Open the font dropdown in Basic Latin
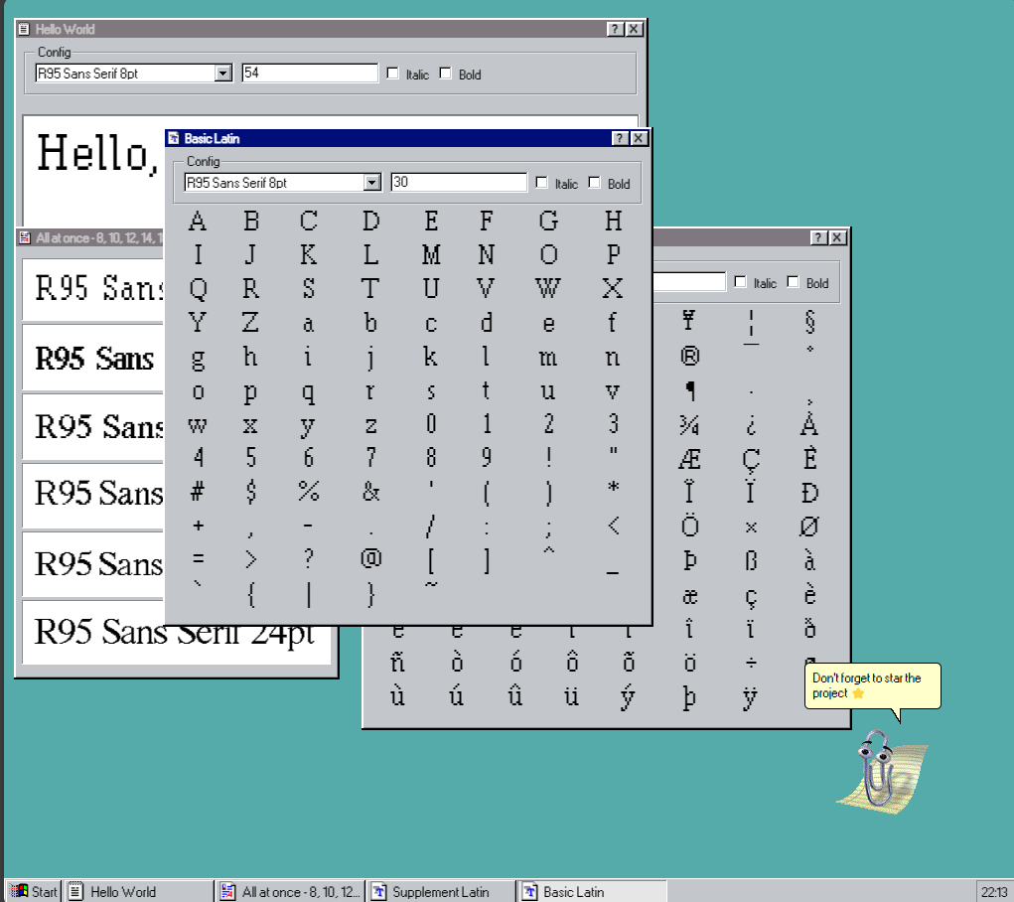 pos(372,183)
